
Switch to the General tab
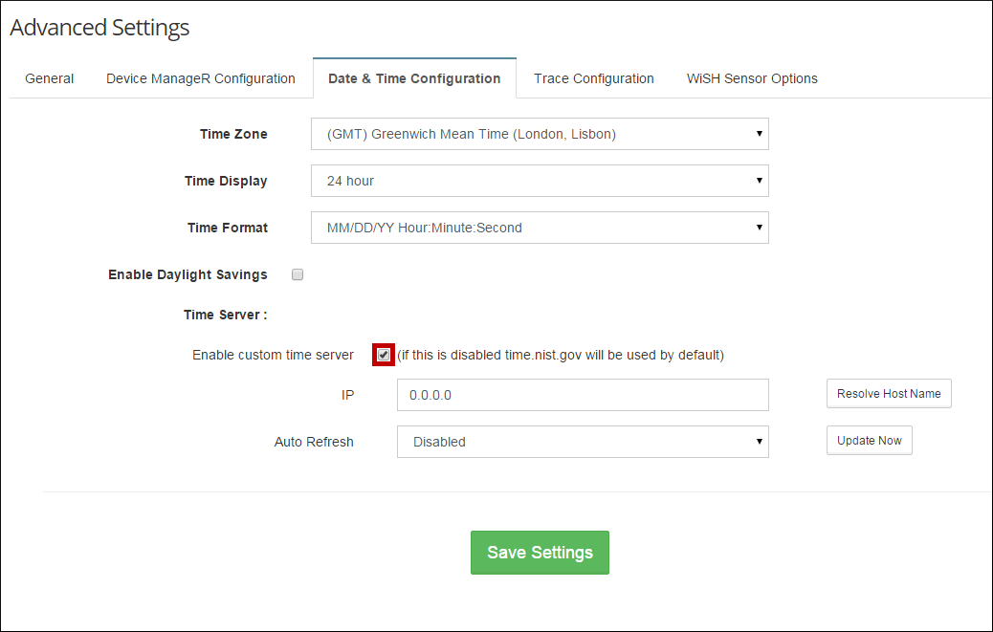click(x=49, y=78)
